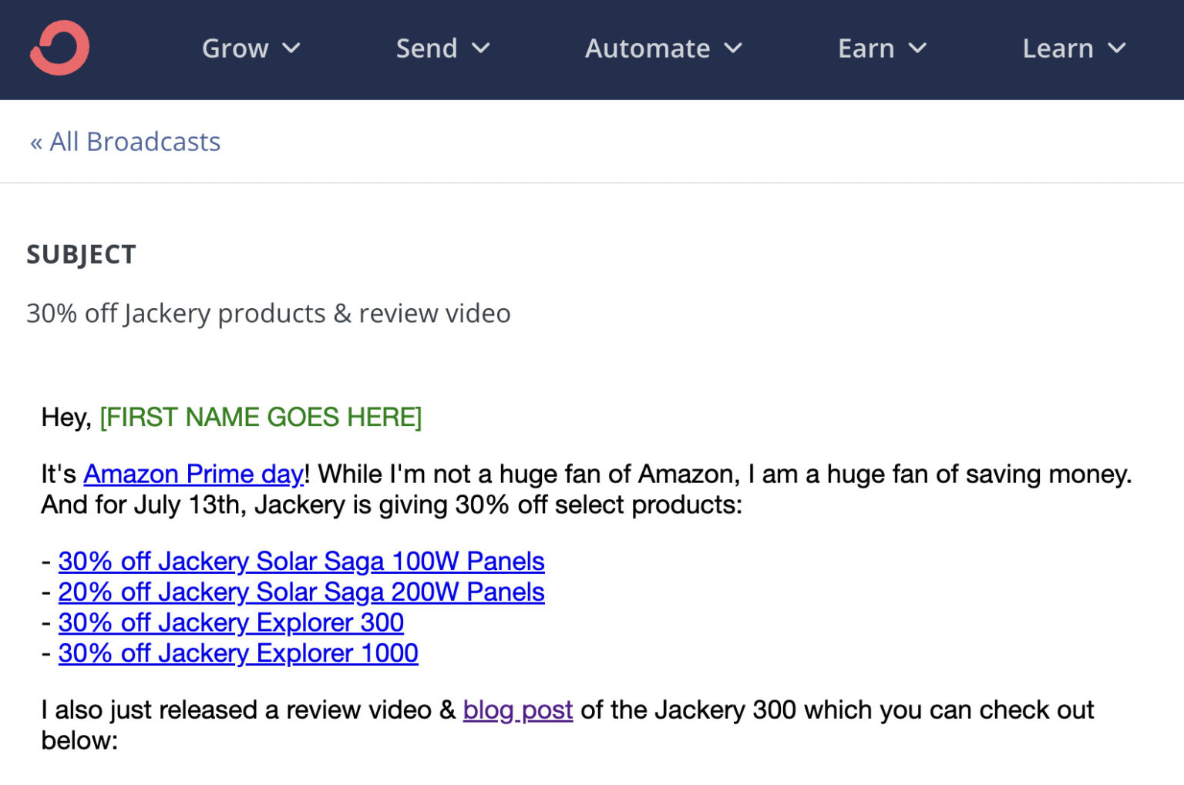The height and width of the screenshot is (785, 1184).
Task: Click the chevron arrow beside Earn
Action: click(x=917, y=49)
